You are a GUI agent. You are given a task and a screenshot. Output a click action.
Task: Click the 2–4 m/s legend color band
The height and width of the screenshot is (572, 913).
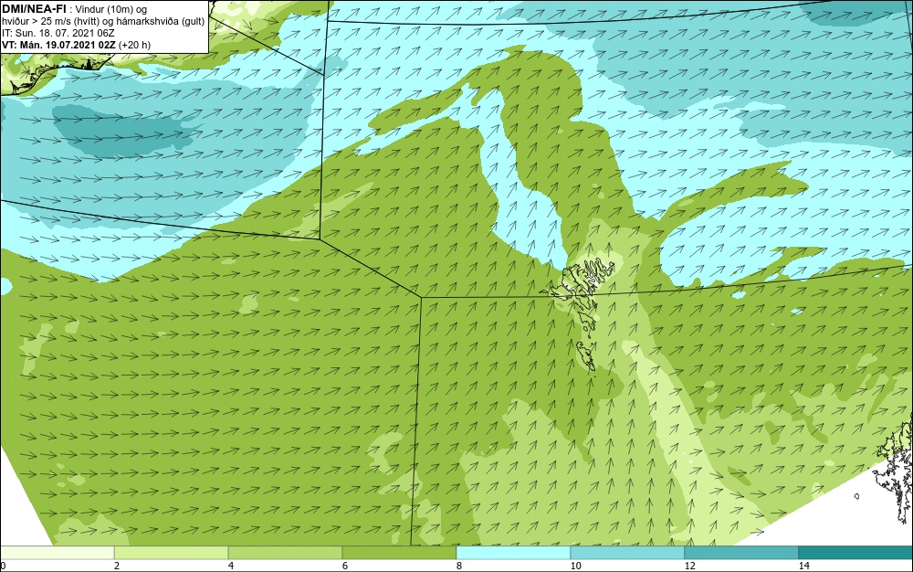[172, 553]
